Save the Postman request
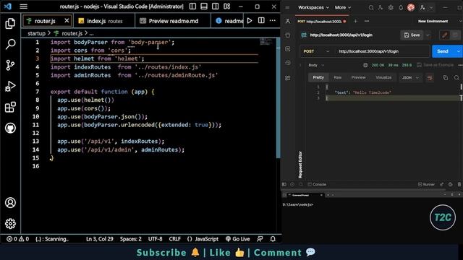Image resolution: width=463 pixels, height=260 pixels. pyautogui.click(x=412, y=35)
